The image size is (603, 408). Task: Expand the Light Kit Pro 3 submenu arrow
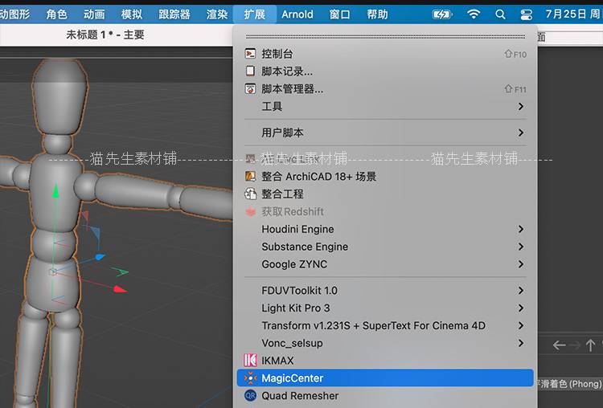point(521,308)
